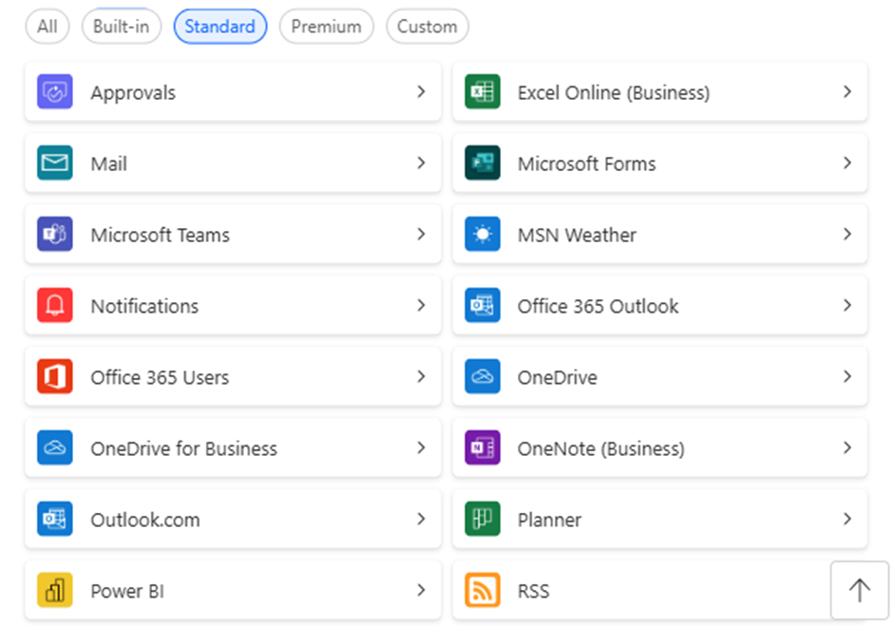Open the Outlook.com label
Image resolution: width=894 pixels, height=626 pixels.
pos(145,520)
